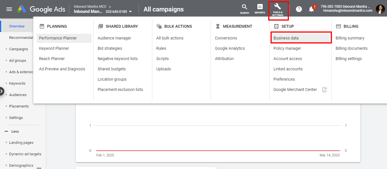Open Bid strategies
Image resolution: width=387 pixels, height=169 pixels.
pos(110,48)
